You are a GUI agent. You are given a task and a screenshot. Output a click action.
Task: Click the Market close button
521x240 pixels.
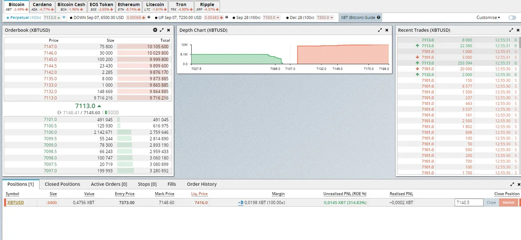[x=508, y=203]
